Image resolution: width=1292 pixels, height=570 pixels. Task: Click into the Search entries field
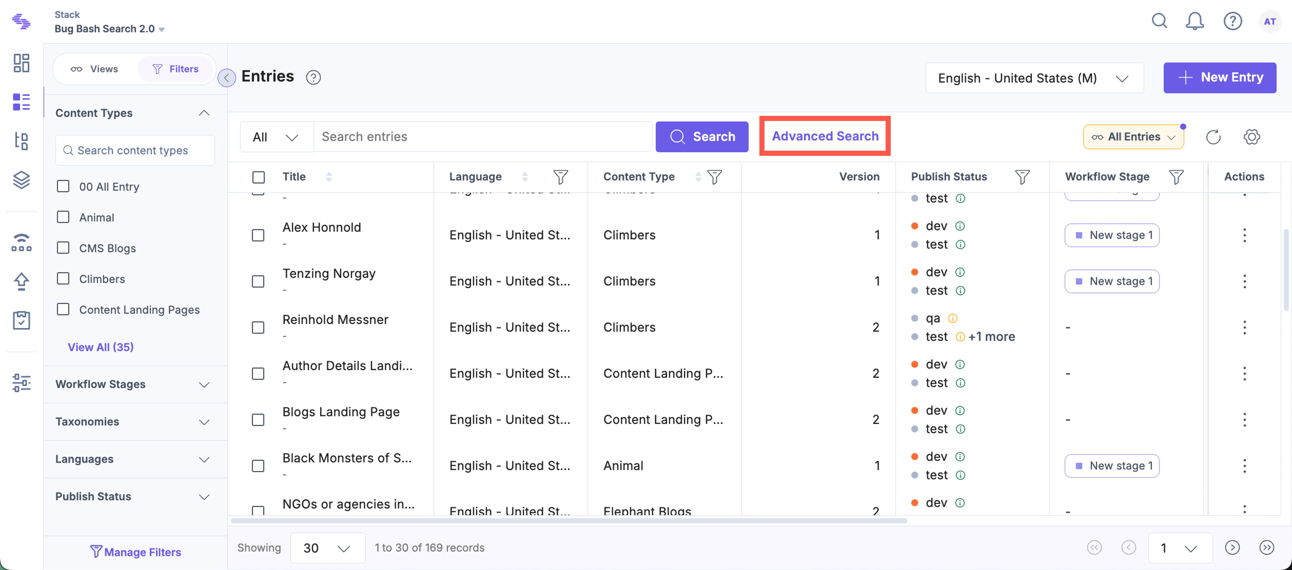(x=483, y=137)
